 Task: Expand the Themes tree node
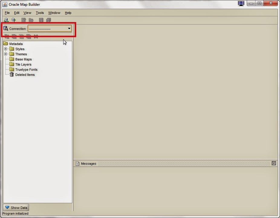pos(6,54)
